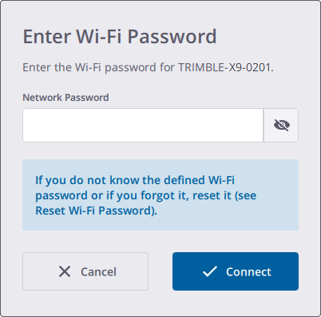Connect to the TRIMBLE-X9-0201 network
Screen dimensions: 321x317
(236, 271)
